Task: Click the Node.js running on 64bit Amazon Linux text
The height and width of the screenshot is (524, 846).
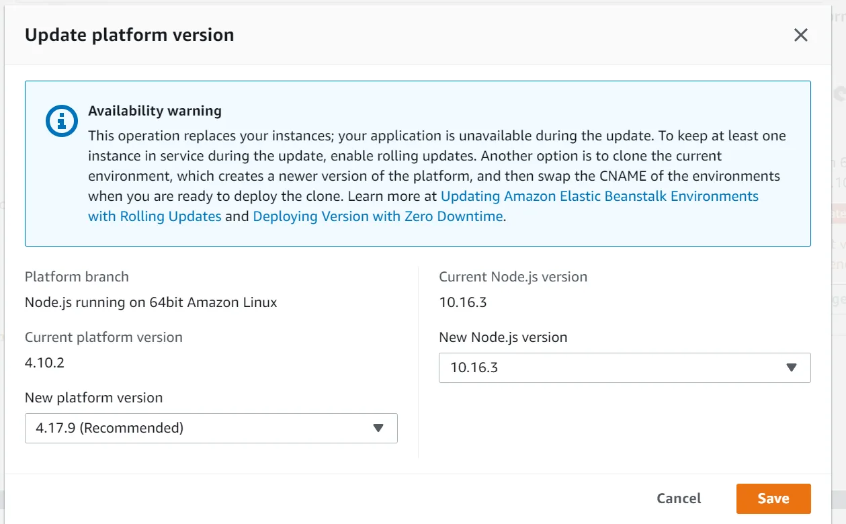Action: pos(151,302)
